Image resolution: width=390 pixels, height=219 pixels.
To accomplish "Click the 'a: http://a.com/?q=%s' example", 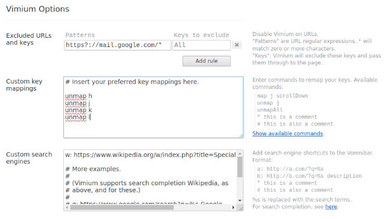I will (x=290, y=169).
